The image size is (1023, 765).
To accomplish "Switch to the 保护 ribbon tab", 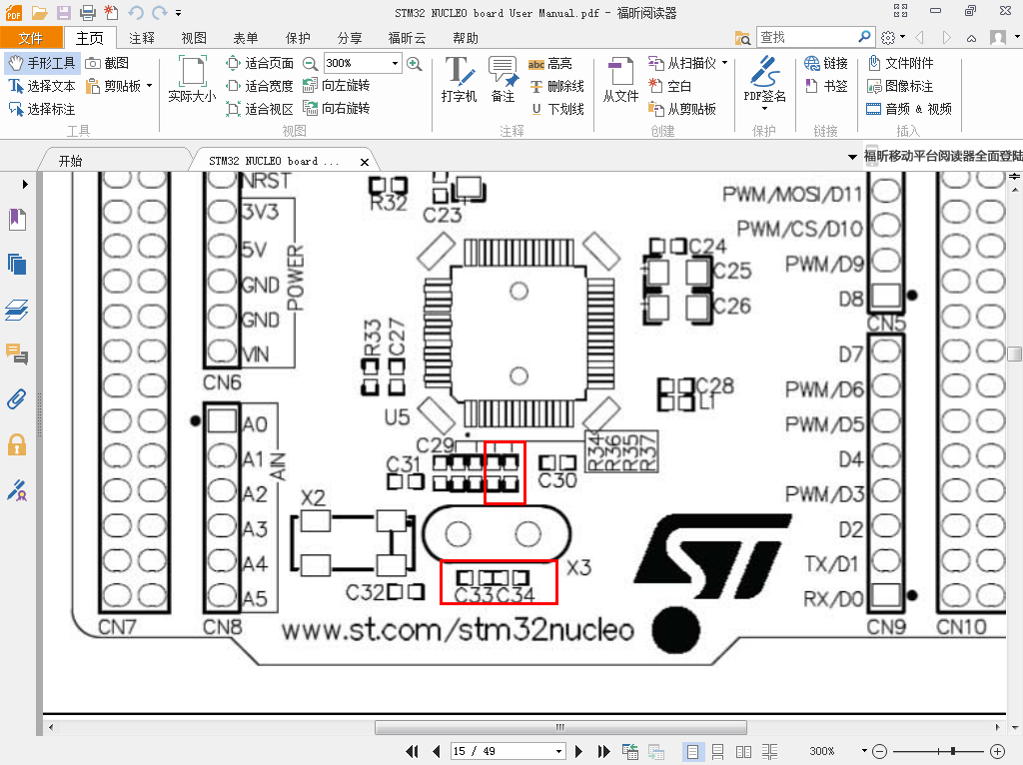I will tap(298, 38).
